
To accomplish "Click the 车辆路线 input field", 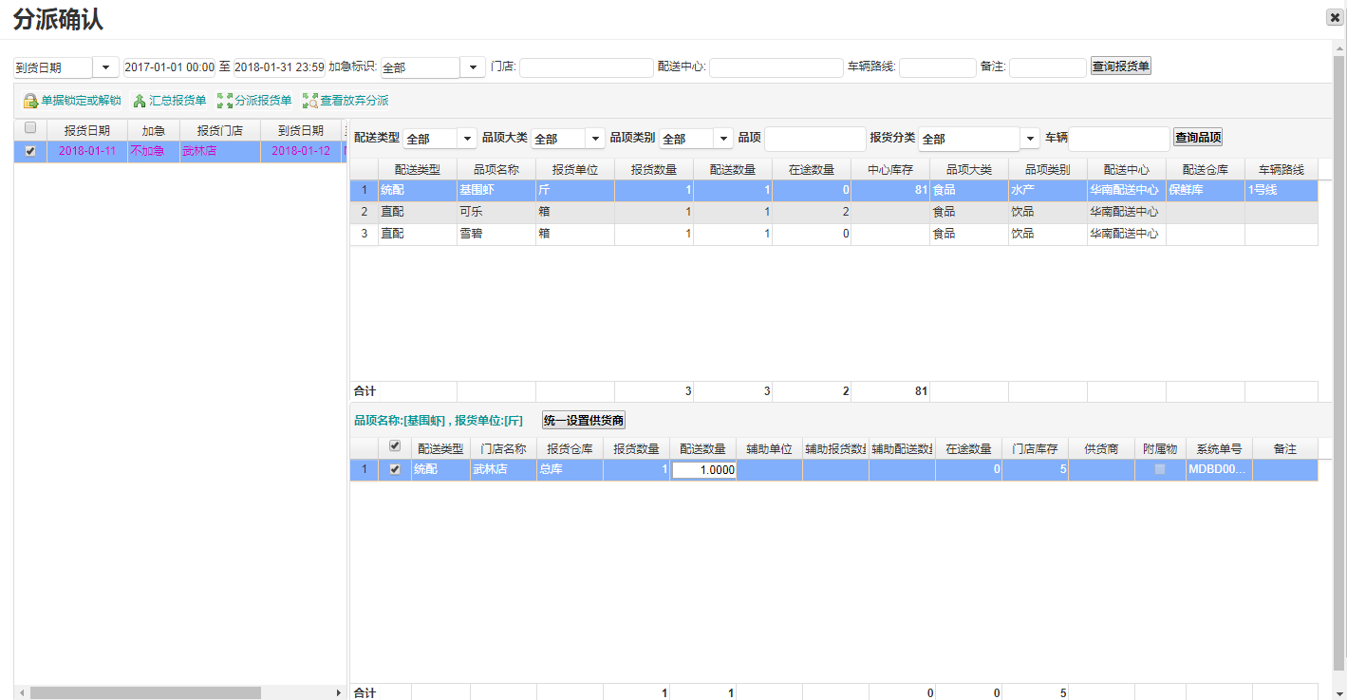I will pos(938,67).
